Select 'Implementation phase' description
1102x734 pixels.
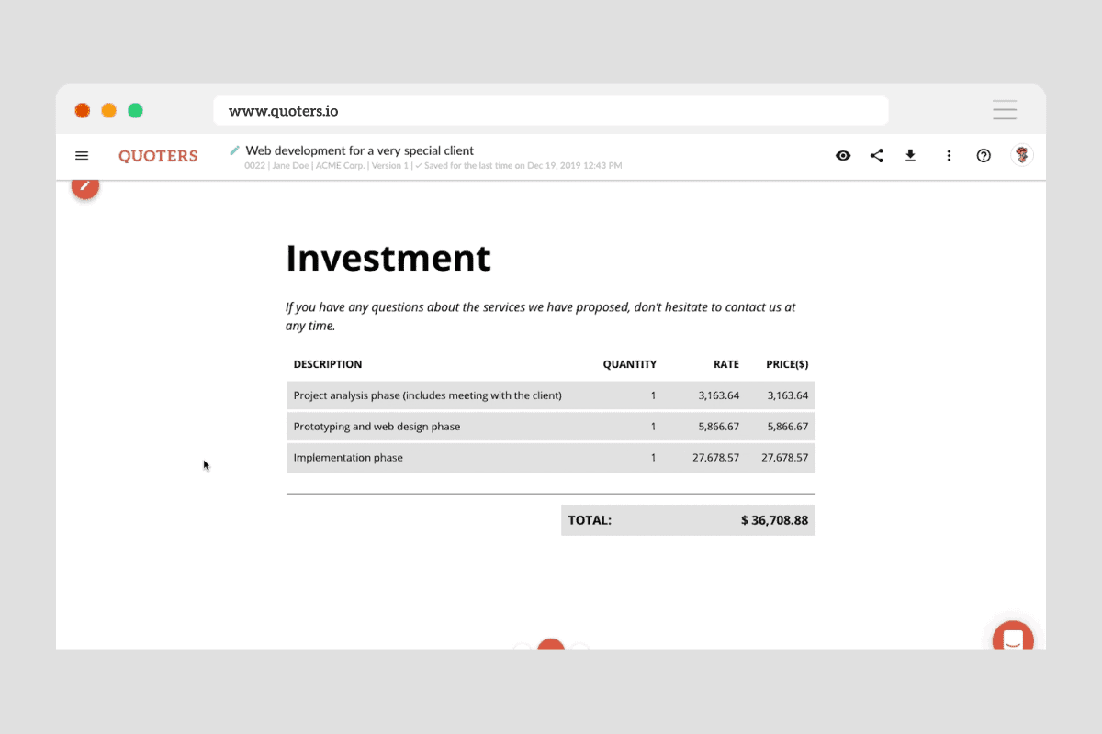click(x=348, y=458)
